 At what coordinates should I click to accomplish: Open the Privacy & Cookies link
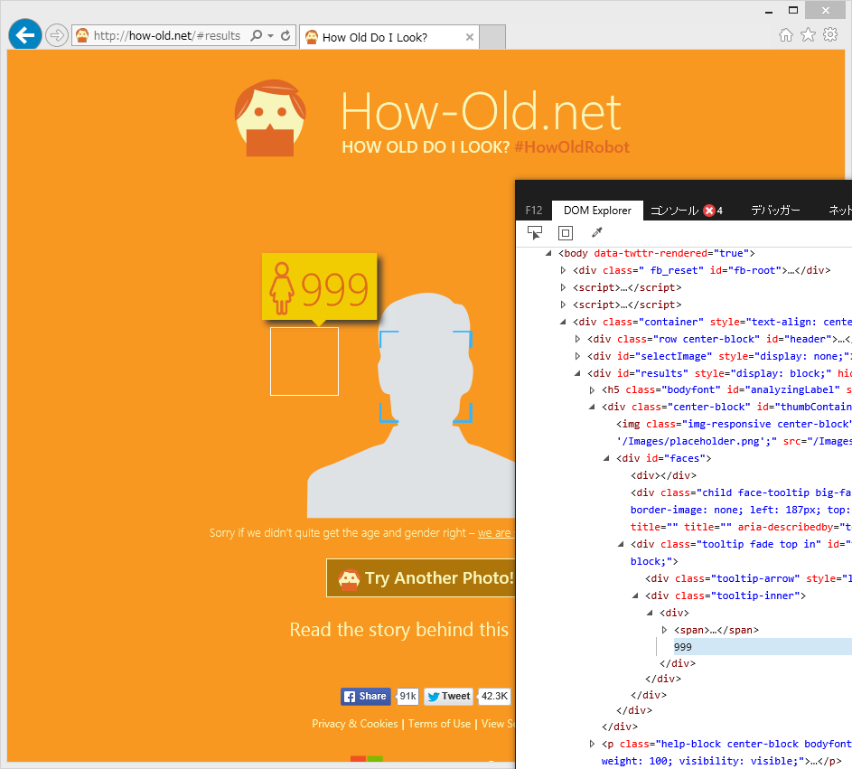point(354,724)
